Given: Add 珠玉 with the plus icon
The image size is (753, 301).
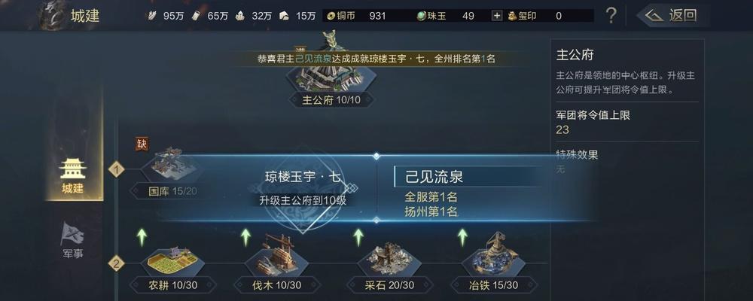Looking at the screenshot, I should click(x=496, y=16).
